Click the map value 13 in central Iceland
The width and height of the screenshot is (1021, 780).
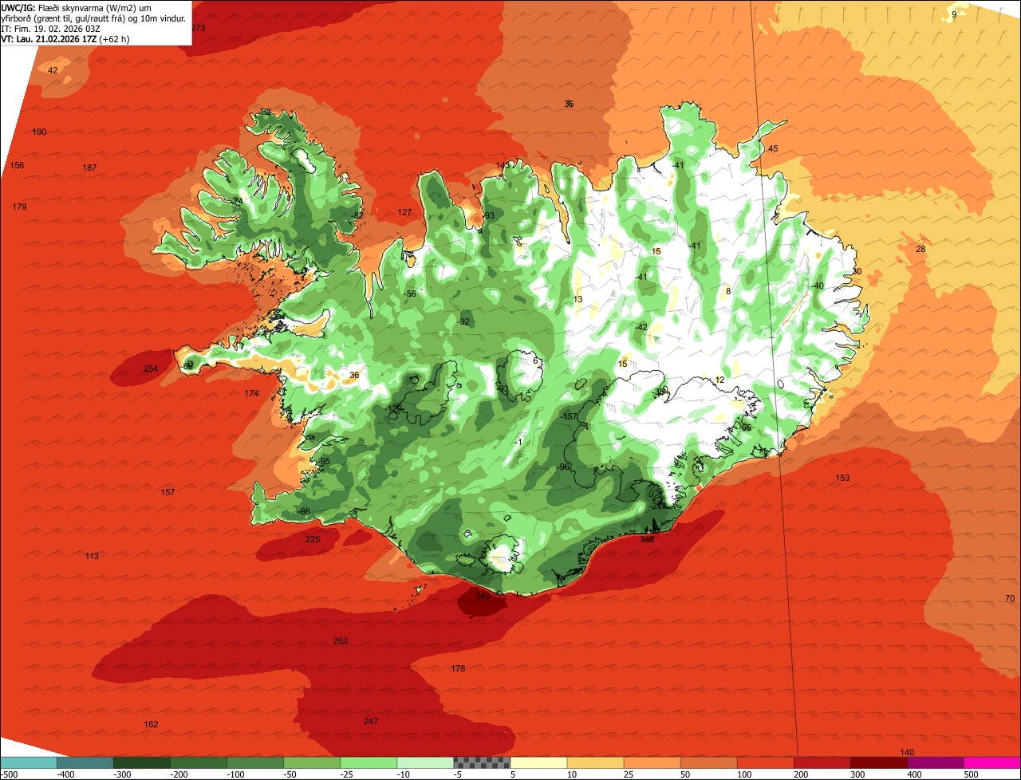[578, 299]
